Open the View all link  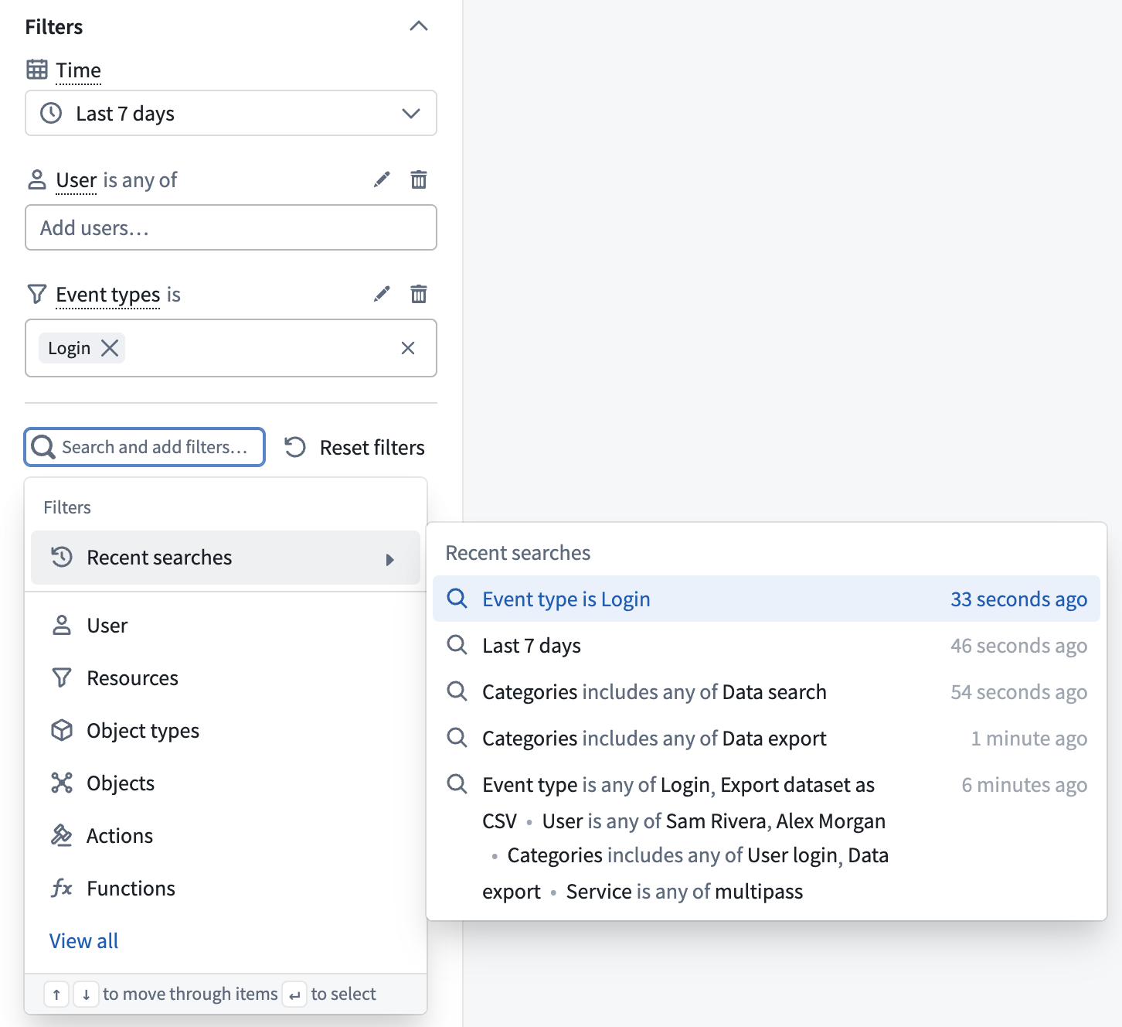[83, 941]
